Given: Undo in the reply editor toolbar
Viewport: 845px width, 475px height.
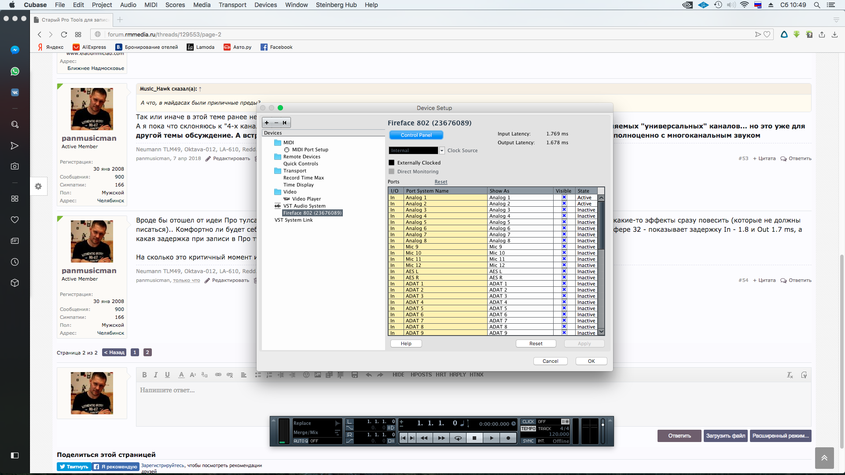Looking at the screenshot, I should pyautogui.click(x=369, y=375).
